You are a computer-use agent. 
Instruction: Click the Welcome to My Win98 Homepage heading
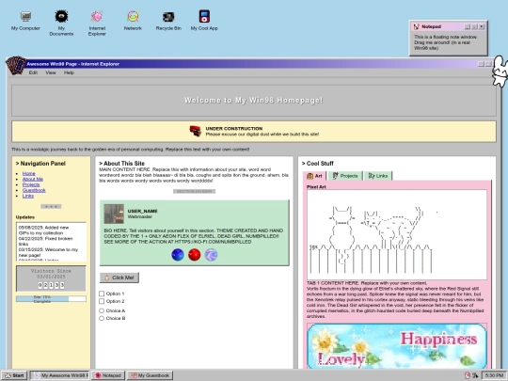click(254, 101)
